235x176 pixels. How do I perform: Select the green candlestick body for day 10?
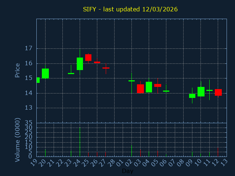coord(201,92)
